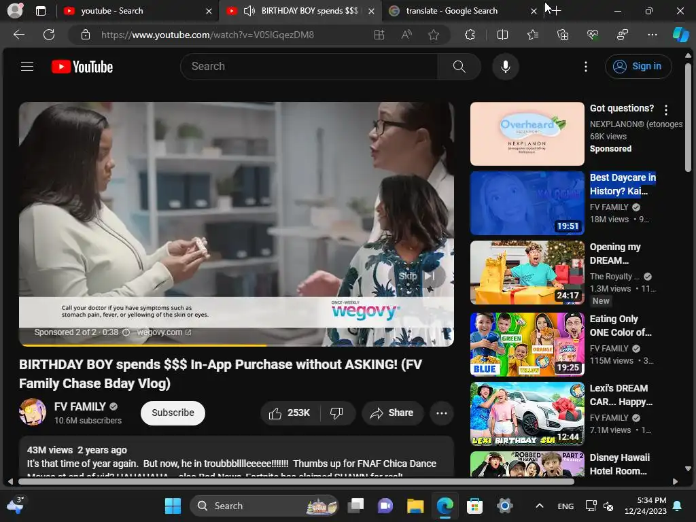Image resolution: width=696 pixels, height=522 pixels.
Task: Open the Nexplanon sponsored thumbnail
Action: point(527,134)
